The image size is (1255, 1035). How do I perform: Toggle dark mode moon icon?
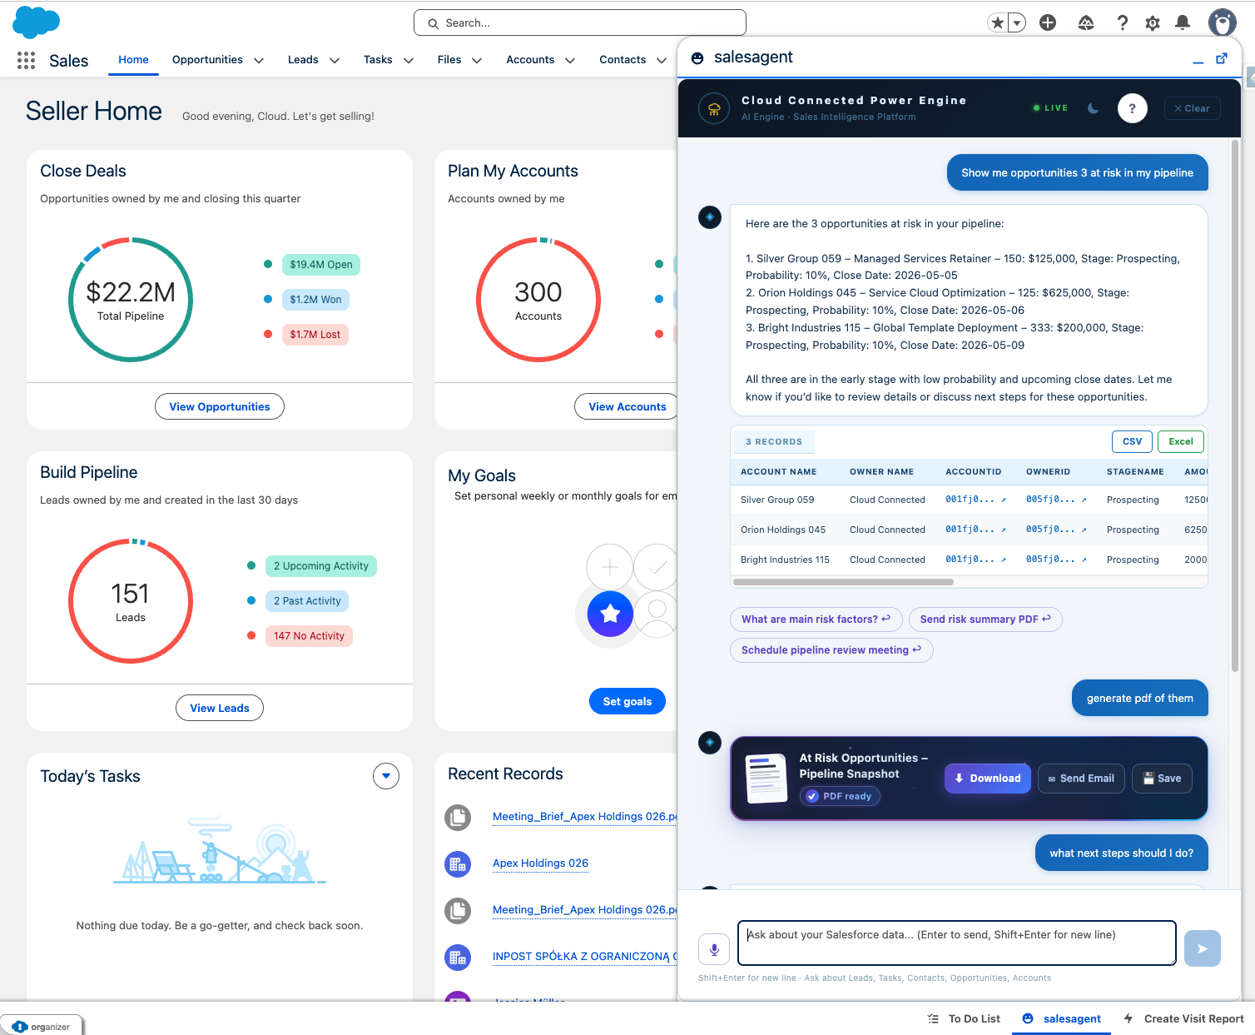1094,108
